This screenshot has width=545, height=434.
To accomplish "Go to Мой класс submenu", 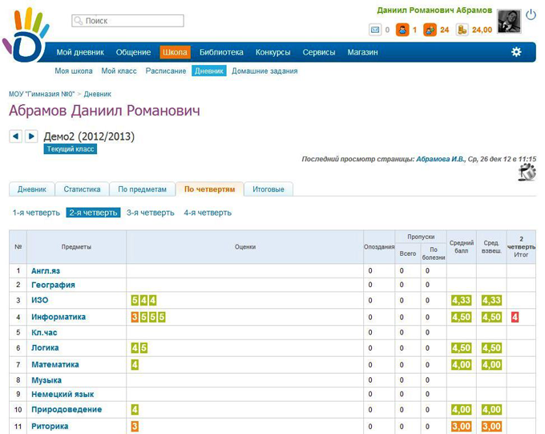I will click(119, 71).
